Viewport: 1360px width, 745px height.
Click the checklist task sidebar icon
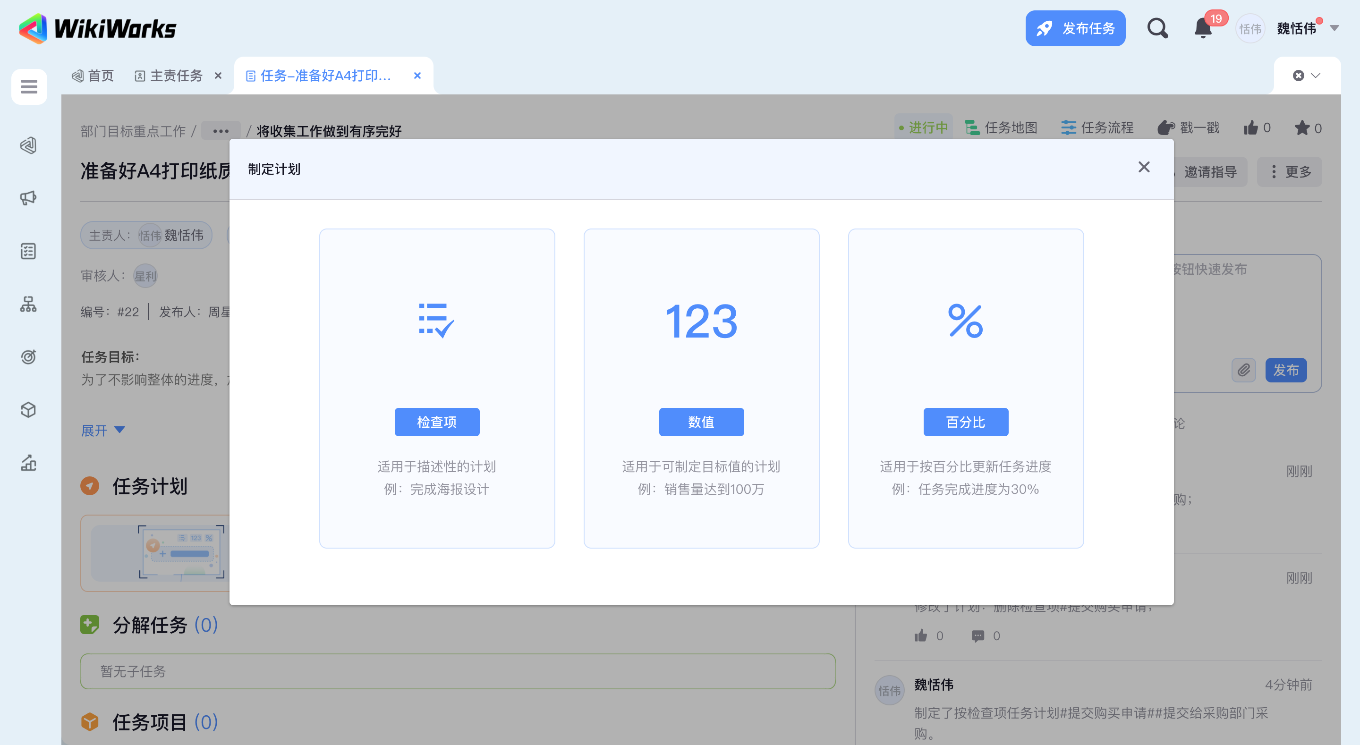tap(28, 251)
